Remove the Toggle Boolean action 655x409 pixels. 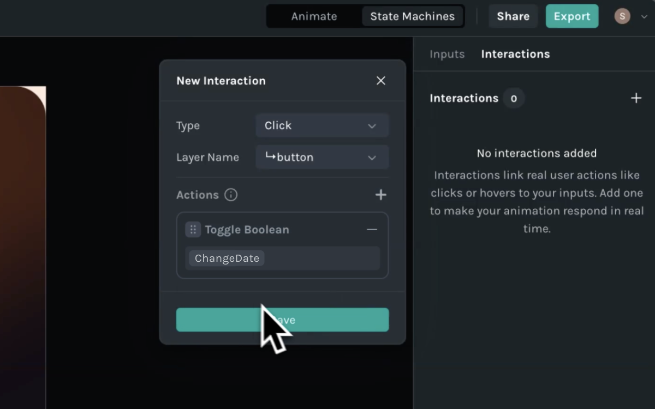(372, 230)
